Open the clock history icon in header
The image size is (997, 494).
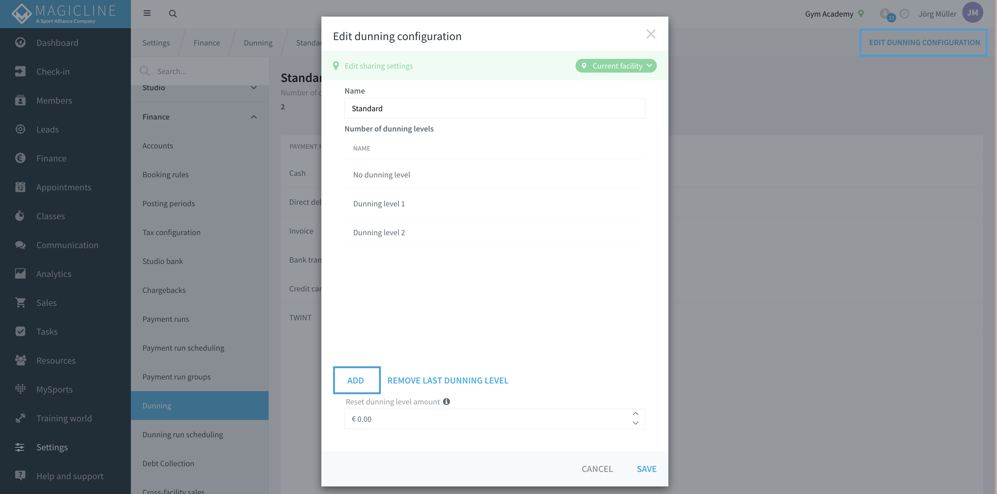tap(904, 13)
